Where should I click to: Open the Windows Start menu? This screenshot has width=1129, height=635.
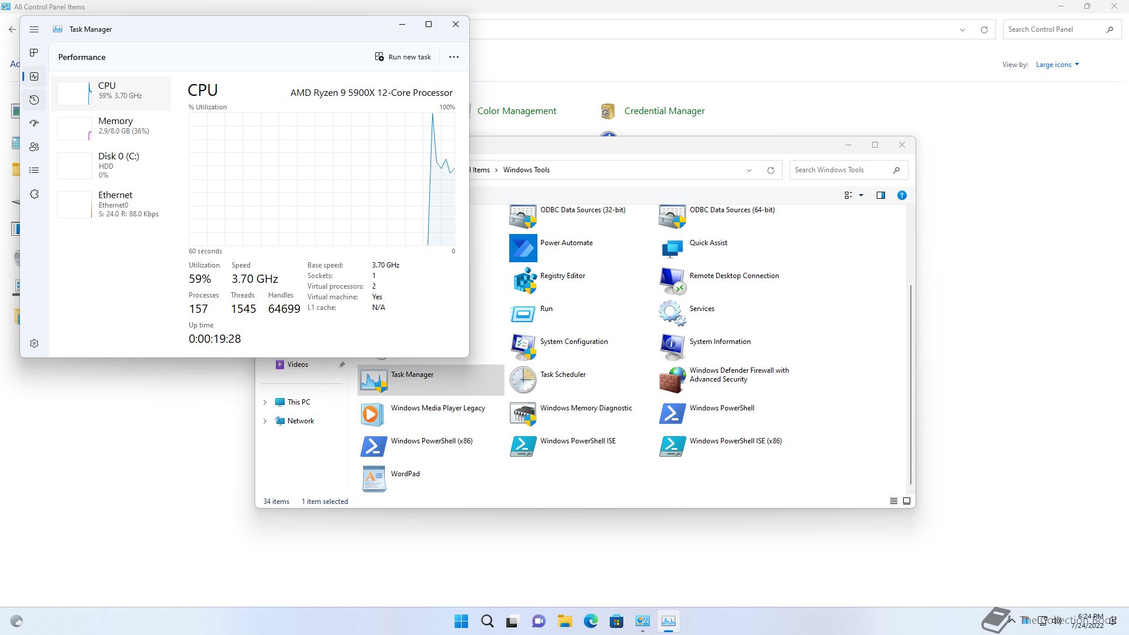tap(461, 621)
